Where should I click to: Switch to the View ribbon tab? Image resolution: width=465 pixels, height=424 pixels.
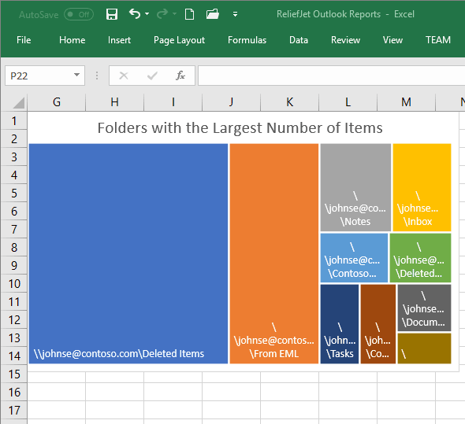[x=392, y=40]
